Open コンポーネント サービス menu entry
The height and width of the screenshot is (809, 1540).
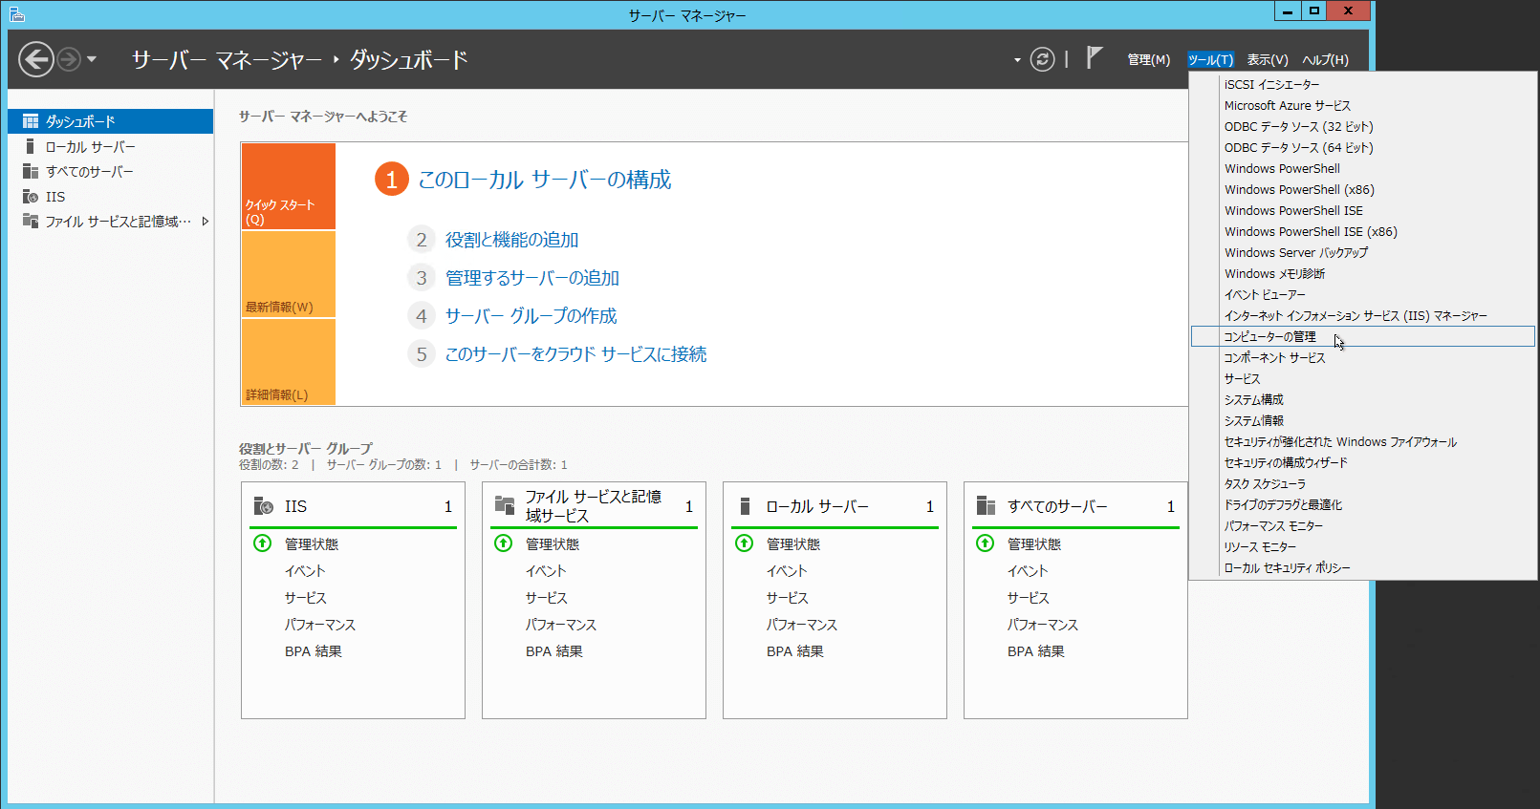coord(1363,357)
